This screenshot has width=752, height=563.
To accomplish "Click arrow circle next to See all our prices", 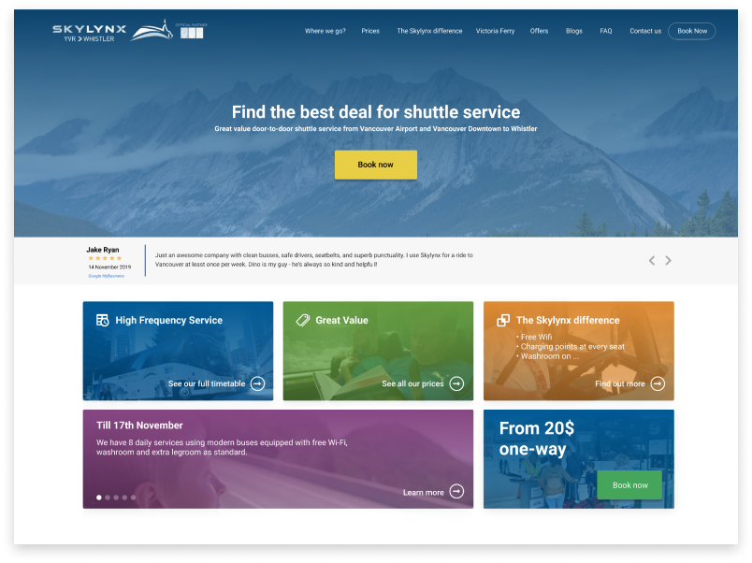I will 456,383.
